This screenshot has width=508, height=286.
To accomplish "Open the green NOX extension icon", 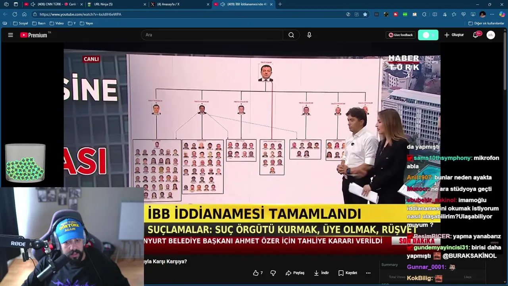I will pyautogui.click(x=405, y=14).
